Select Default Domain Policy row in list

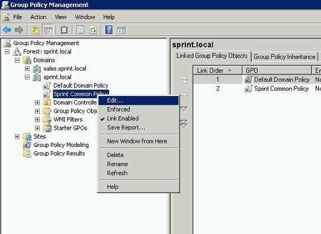point(257,79)
